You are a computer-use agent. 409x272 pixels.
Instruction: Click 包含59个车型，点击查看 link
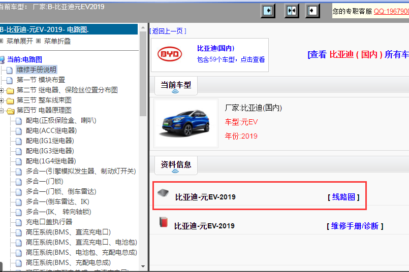(x=231, y=59)
